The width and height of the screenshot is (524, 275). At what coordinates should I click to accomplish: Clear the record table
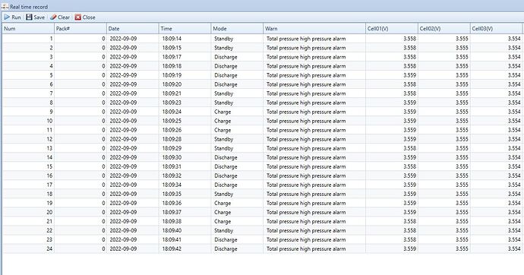60,17
